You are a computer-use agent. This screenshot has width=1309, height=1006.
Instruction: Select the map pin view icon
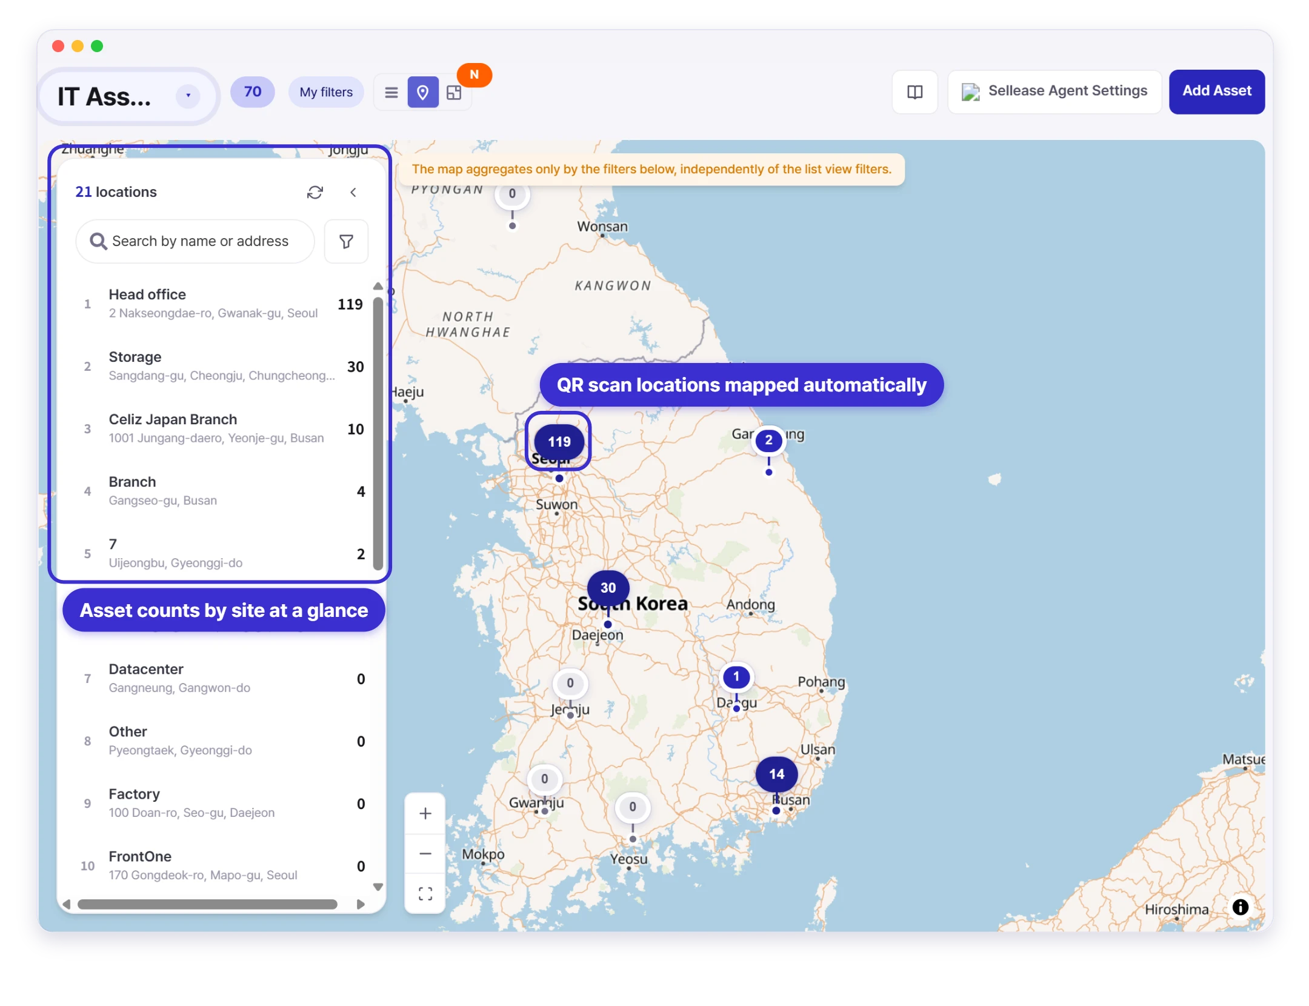pos(423,92)
